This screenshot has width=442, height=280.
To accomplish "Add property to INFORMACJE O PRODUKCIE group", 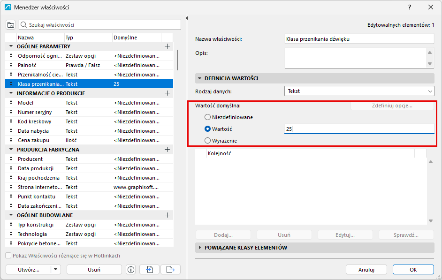I will coord(167,93).
